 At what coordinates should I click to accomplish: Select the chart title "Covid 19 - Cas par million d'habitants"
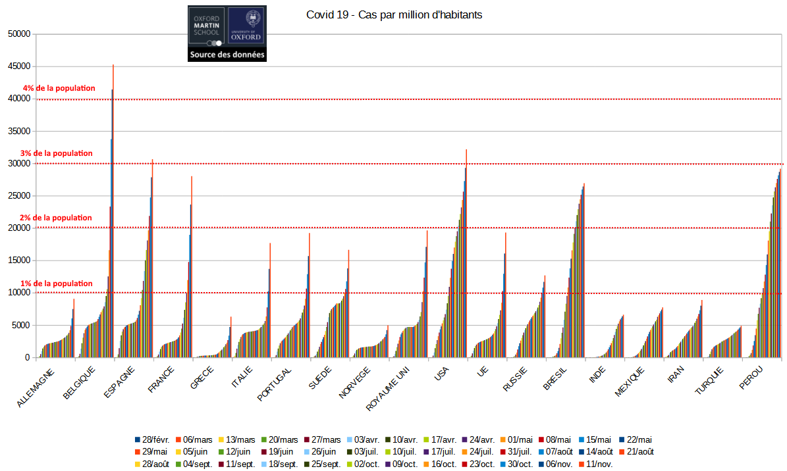(x=394, y=15)
